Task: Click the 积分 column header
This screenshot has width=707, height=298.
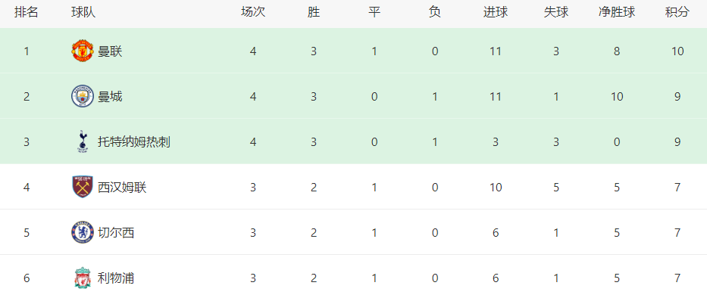Action: [x=677, y=12]
